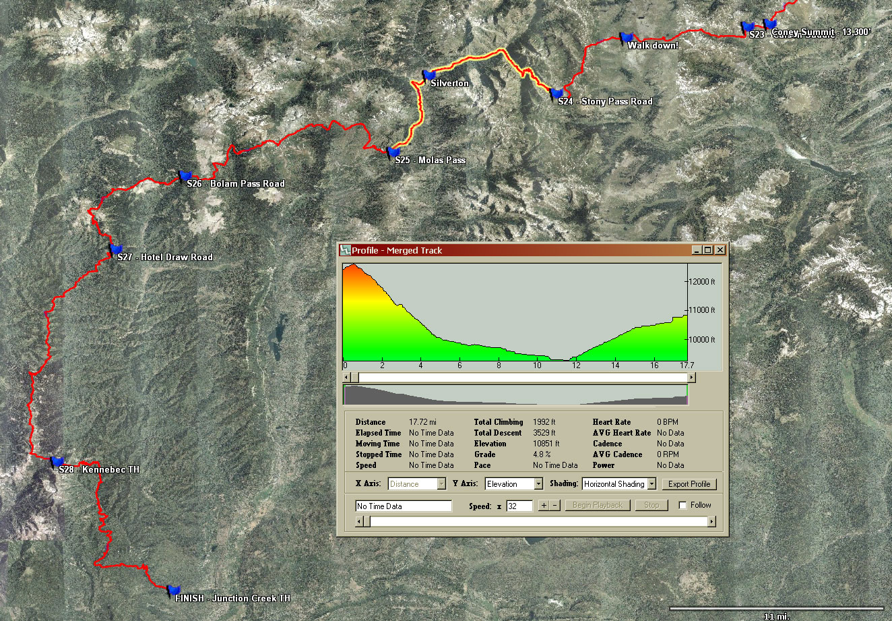The image size is (892, 621).
Task: Click the Silverton map label
Action: (x=449, y=84)
